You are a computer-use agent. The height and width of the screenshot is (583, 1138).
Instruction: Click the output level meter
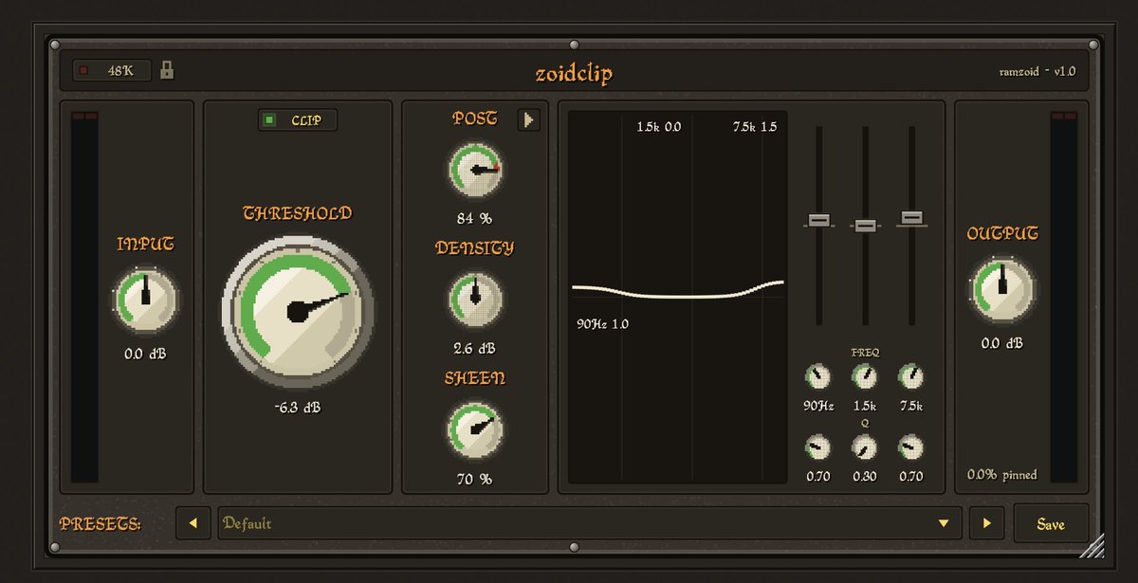[x=1064, y=297]
